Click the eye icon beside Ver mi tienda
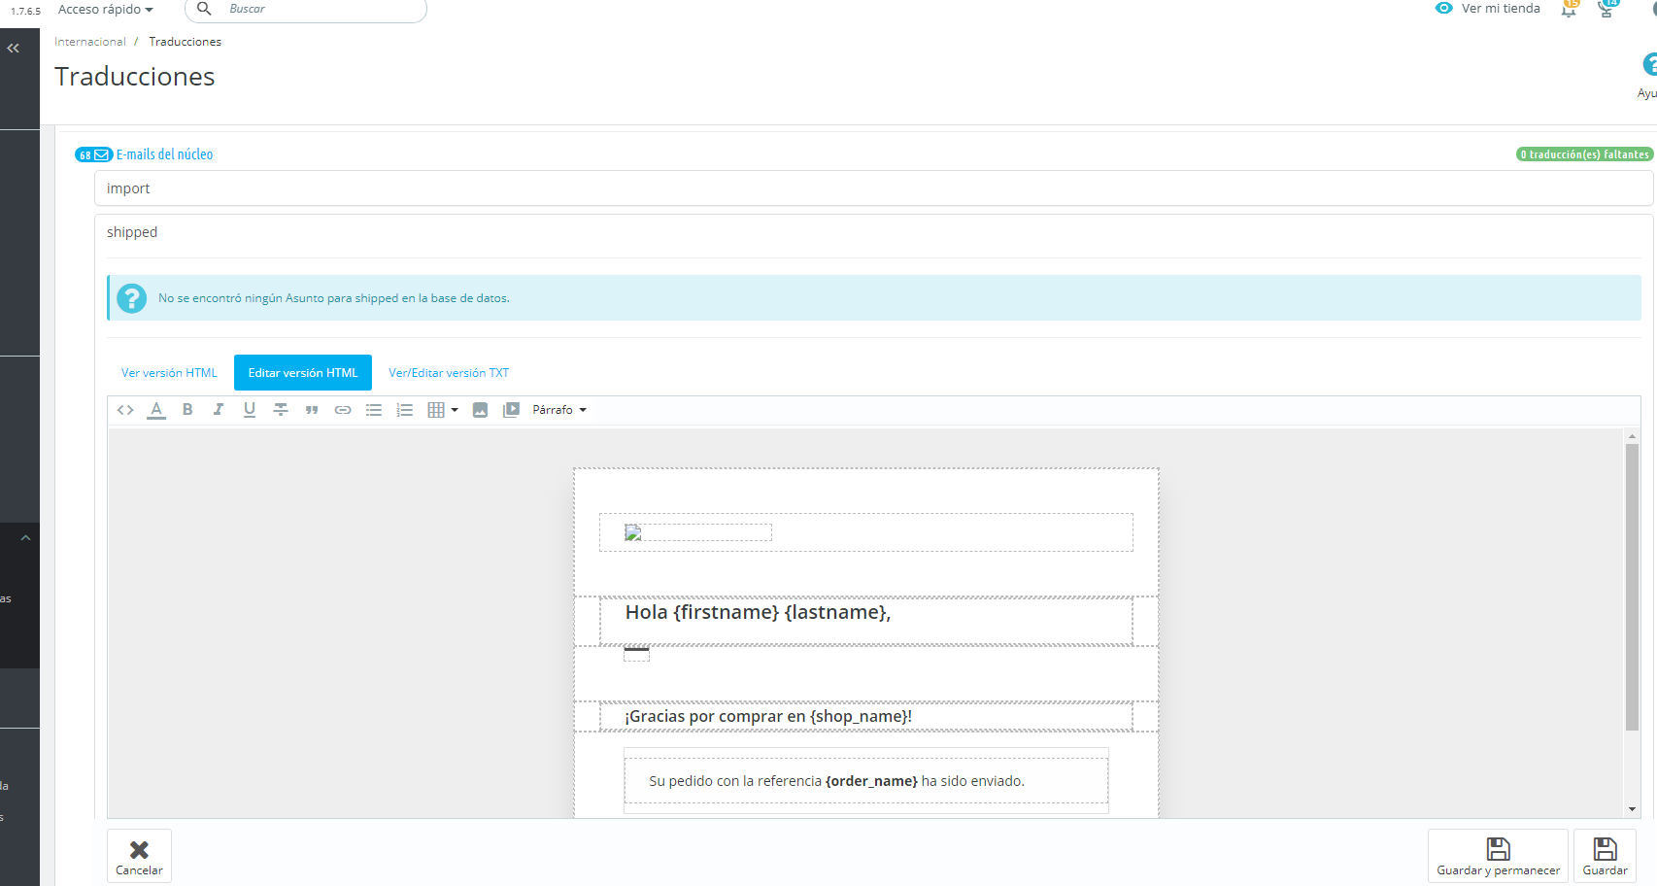Viewport: 1657px width, 886px height. pos(1444,8)
